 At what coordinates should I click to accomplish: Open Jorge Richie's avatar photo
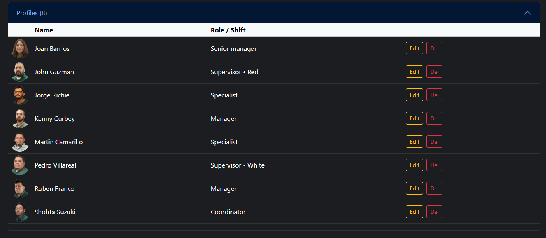tap(20, 95)
